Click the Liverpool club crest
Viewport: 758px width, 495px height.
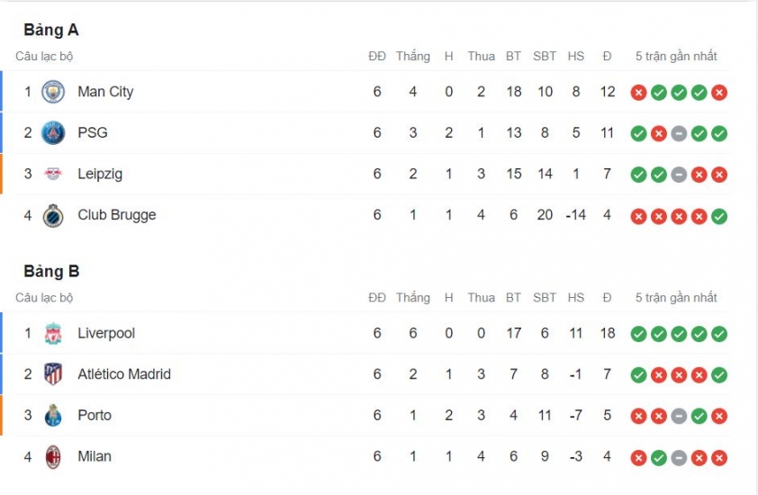pyautogui.click(x=53, y=334)
